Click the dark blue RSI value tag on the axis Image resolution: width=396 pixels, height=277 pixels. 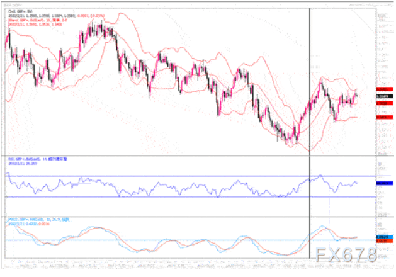[385, 183]
